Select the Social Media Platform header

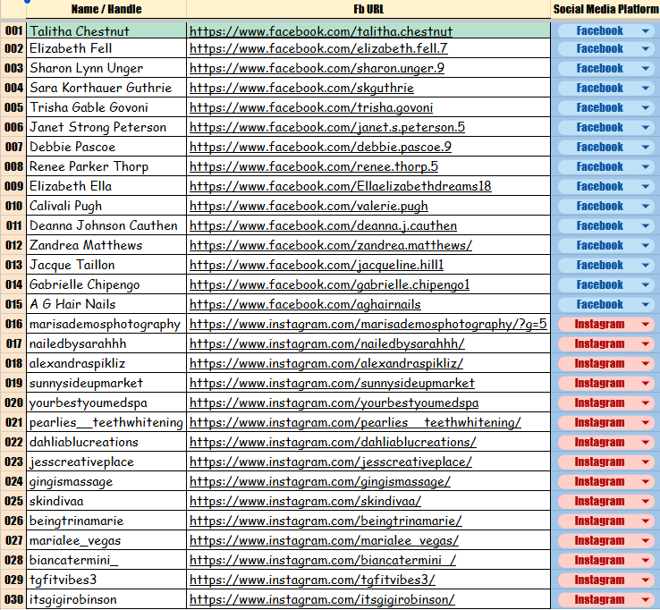point(605,9)
